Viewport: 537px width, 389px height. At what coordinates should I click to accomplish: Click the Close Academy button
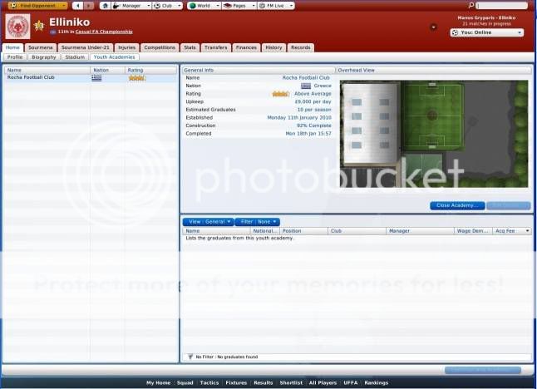[x=456, y=205]
